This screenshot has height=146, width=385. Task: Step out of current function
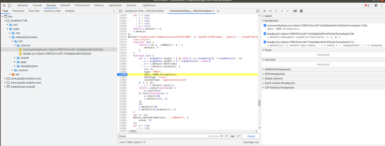(282, 11)
